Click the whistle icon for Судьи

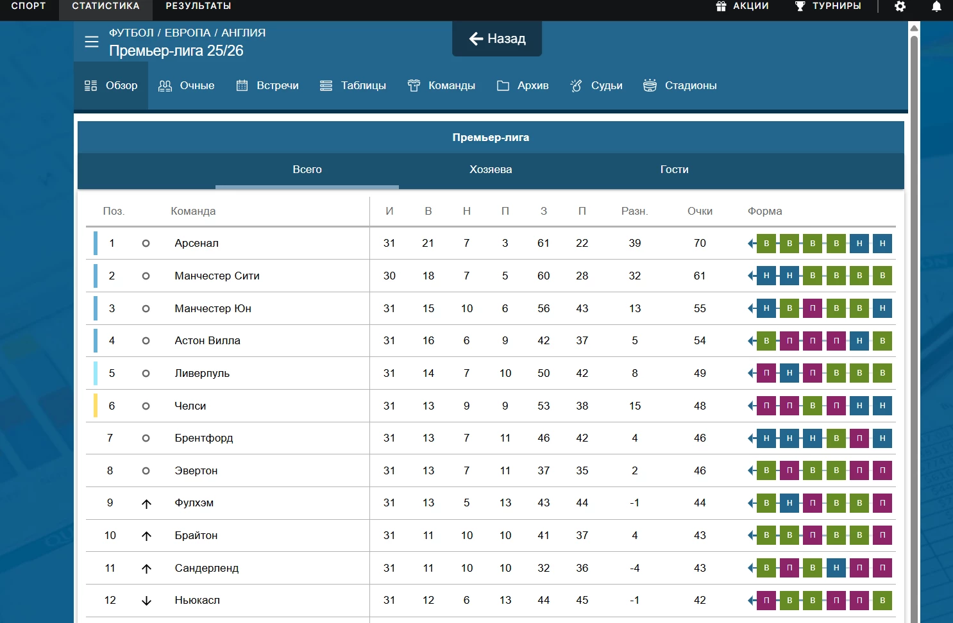576,86
